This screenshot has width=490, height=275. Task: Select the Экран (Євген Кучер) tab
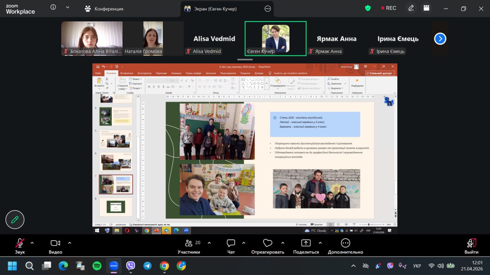[x=227, y=8]
